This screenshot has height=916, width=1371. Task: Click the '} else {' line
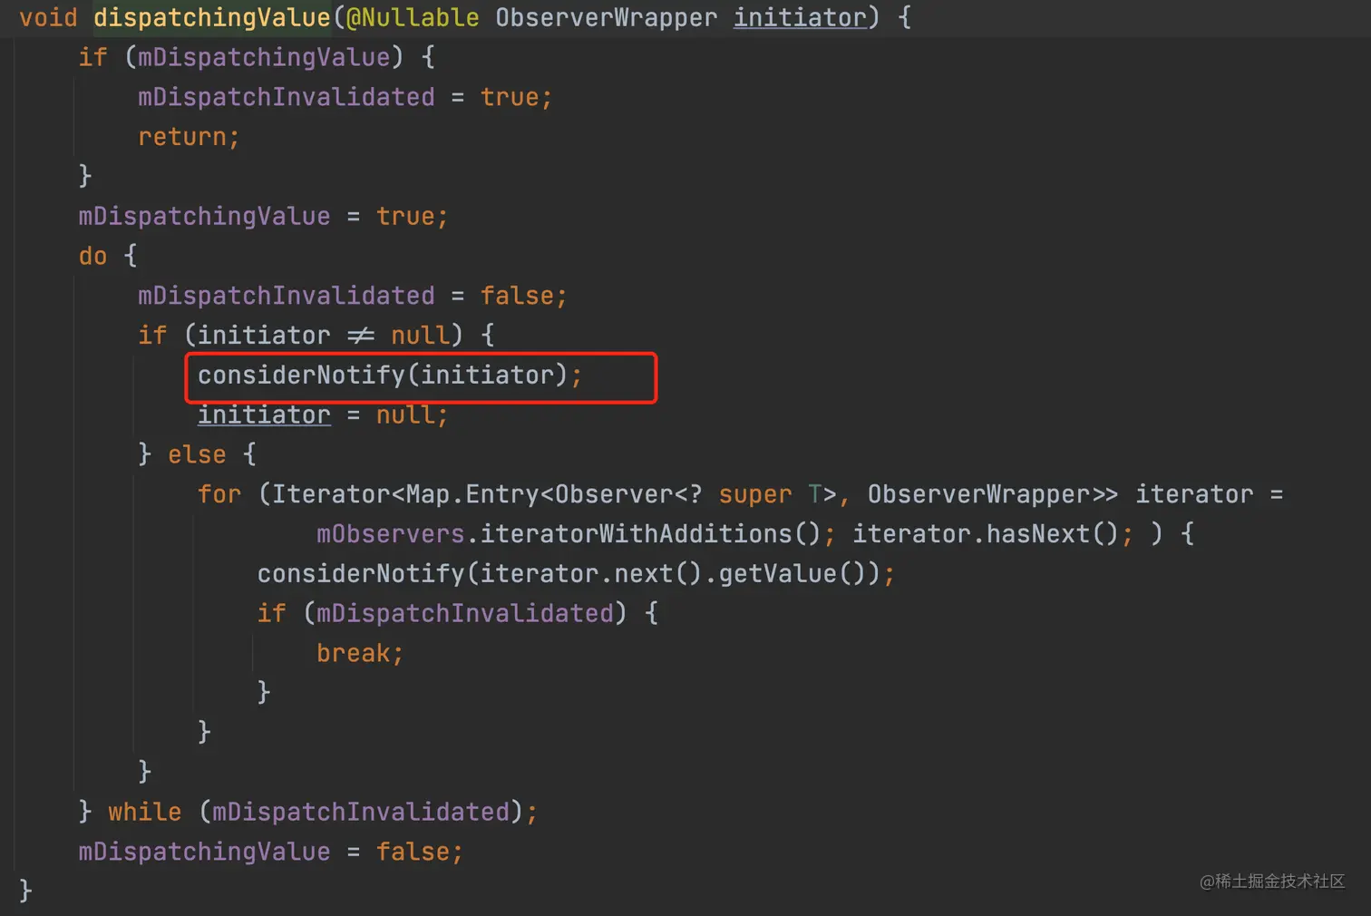198,454
